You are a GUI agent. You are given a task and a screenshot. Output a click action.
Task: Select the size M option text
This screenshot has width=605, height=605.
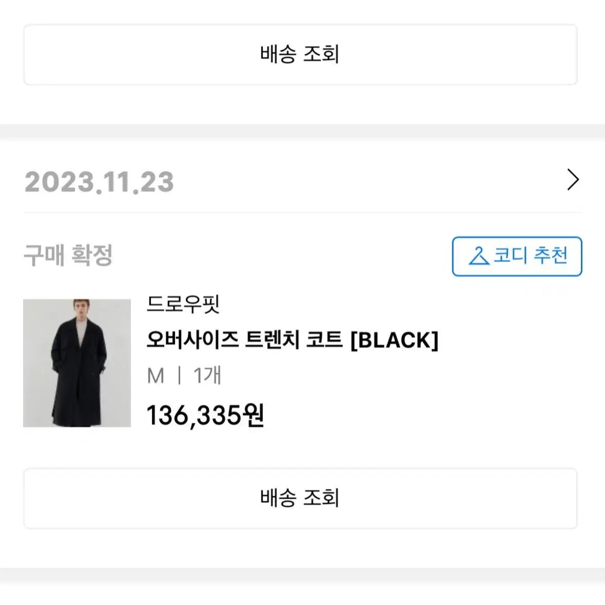(x=156, y=376)
